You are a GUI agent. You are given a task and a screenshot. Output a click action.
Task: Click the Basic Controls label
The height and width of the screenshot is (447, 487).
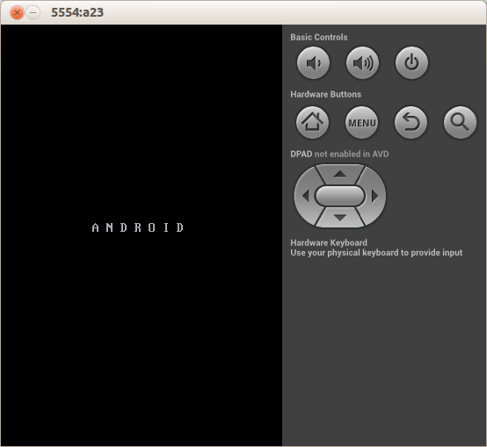319,37
